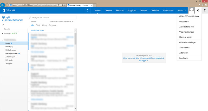Click the user profile avatar picture
This screenshot has width=208, height=111.
pos(192,10)
